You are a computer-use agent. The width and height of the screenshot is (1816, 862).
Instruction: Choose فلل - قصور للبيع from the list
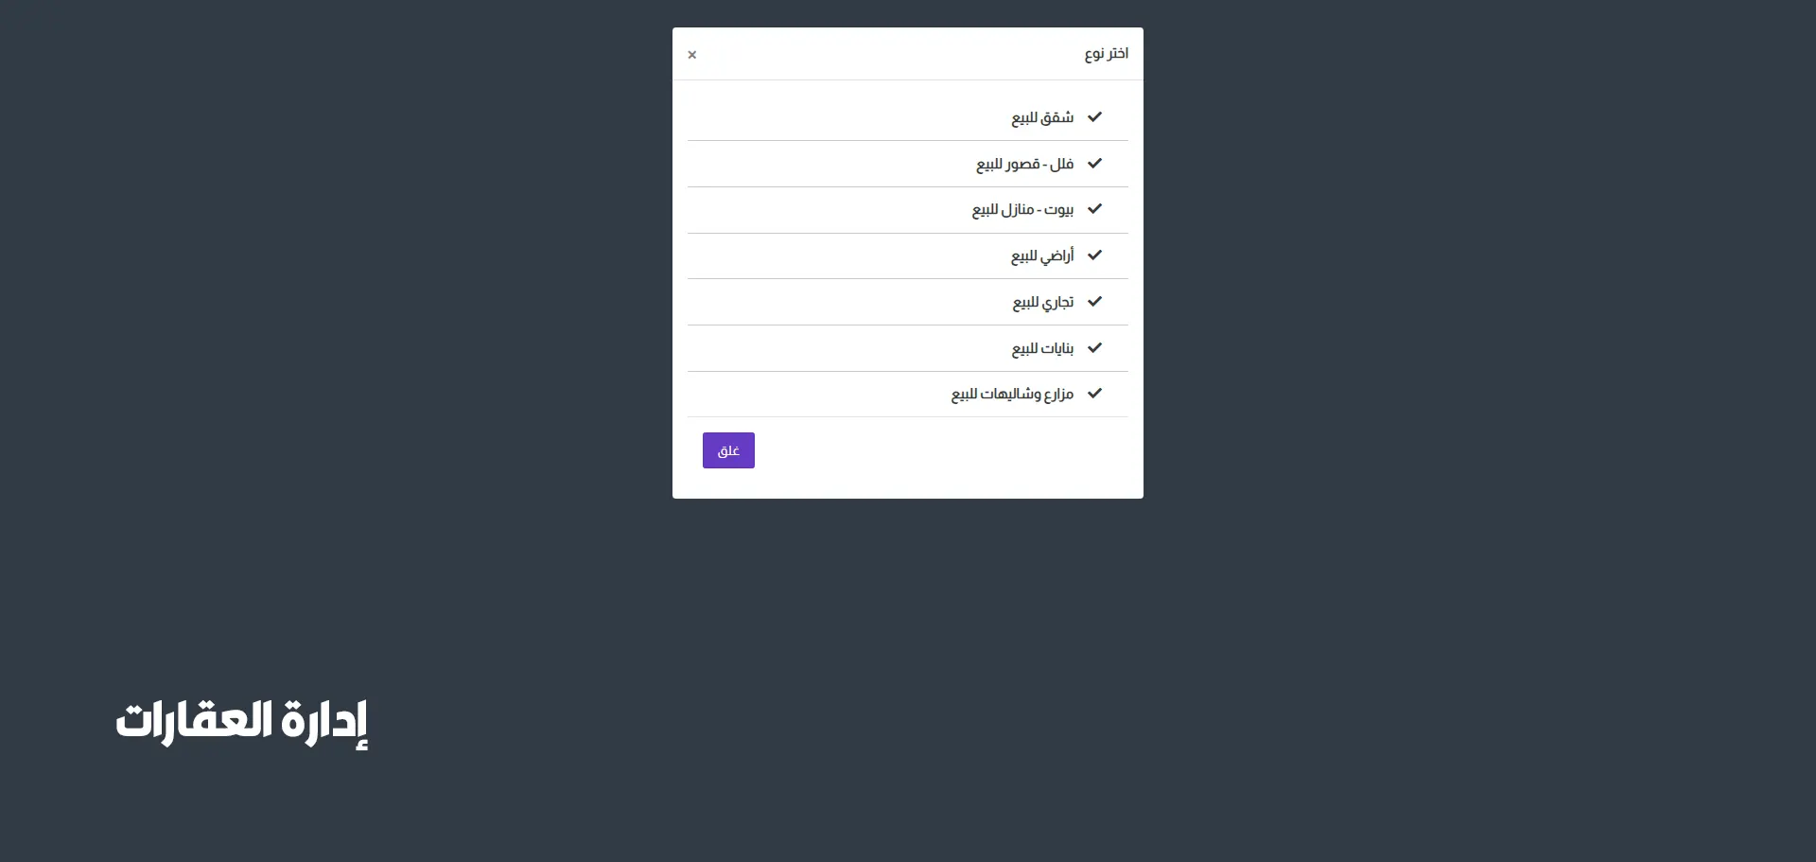1024,164
